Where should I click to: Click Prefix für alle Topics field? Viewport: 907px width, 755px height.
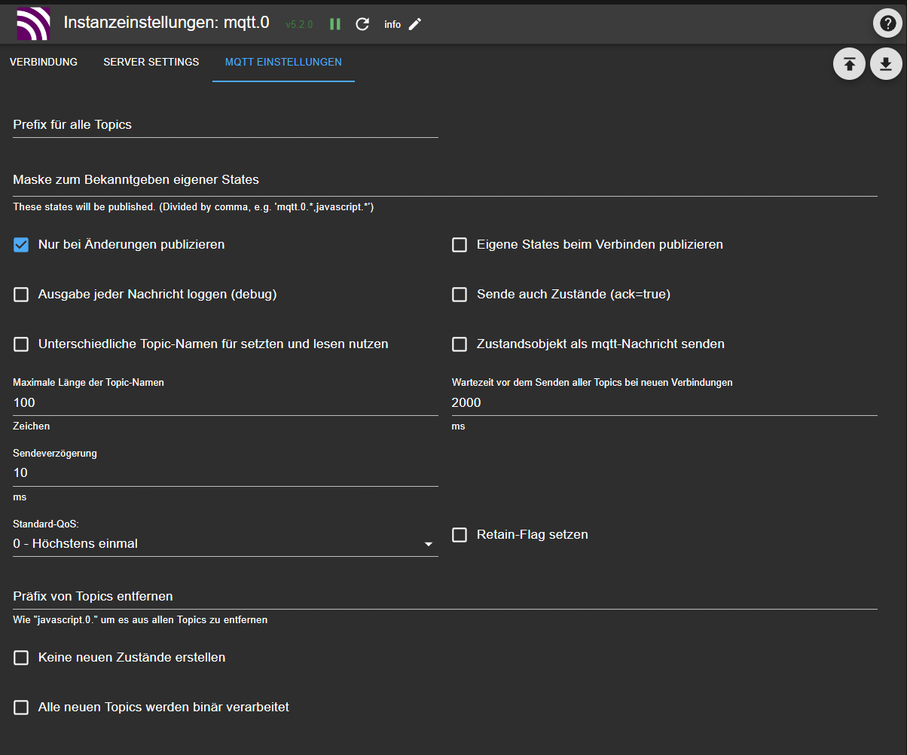tap(225, 125)
